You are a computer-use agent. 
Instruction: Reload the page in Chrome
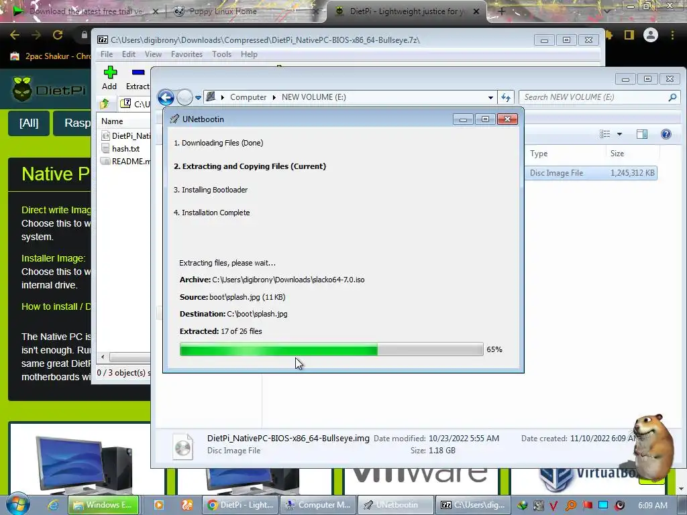pos(58,35)
